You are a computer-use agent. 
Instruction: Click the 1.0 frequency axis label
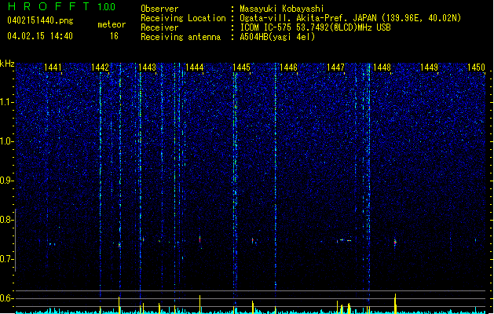pyautogui.click(x=6, y=141)
